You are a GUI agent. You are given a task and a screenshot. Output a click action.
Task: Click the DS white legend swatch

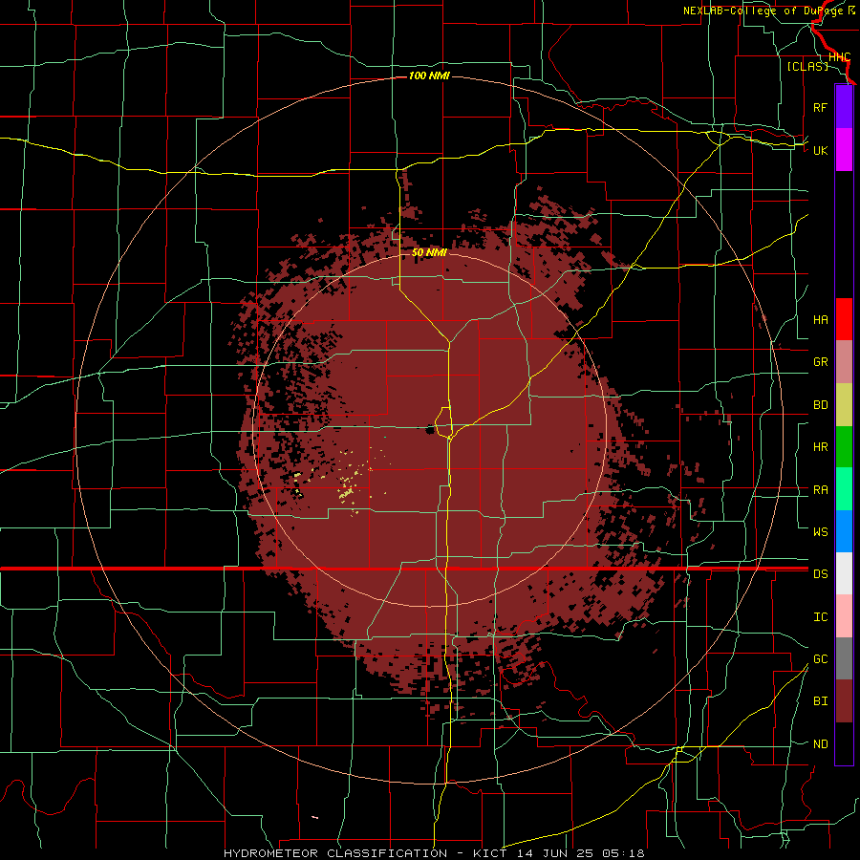pos(844,573)
